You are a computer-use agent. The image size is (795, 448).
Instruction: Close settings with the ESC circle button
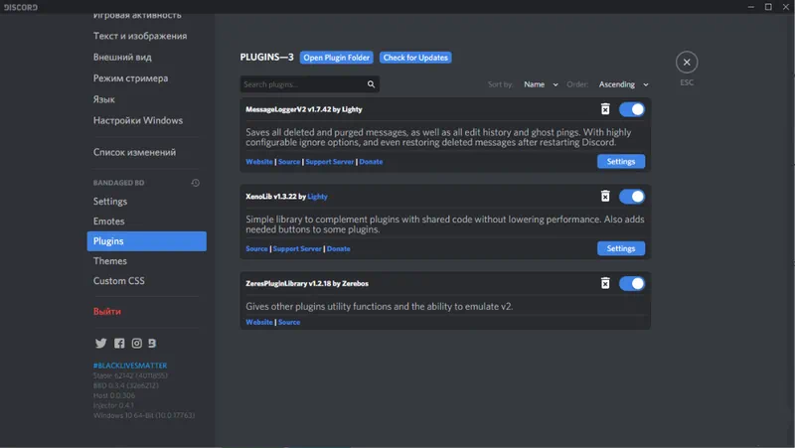click(686, 63)
